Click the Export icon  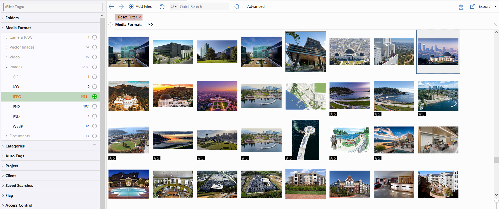pos(472,6)
